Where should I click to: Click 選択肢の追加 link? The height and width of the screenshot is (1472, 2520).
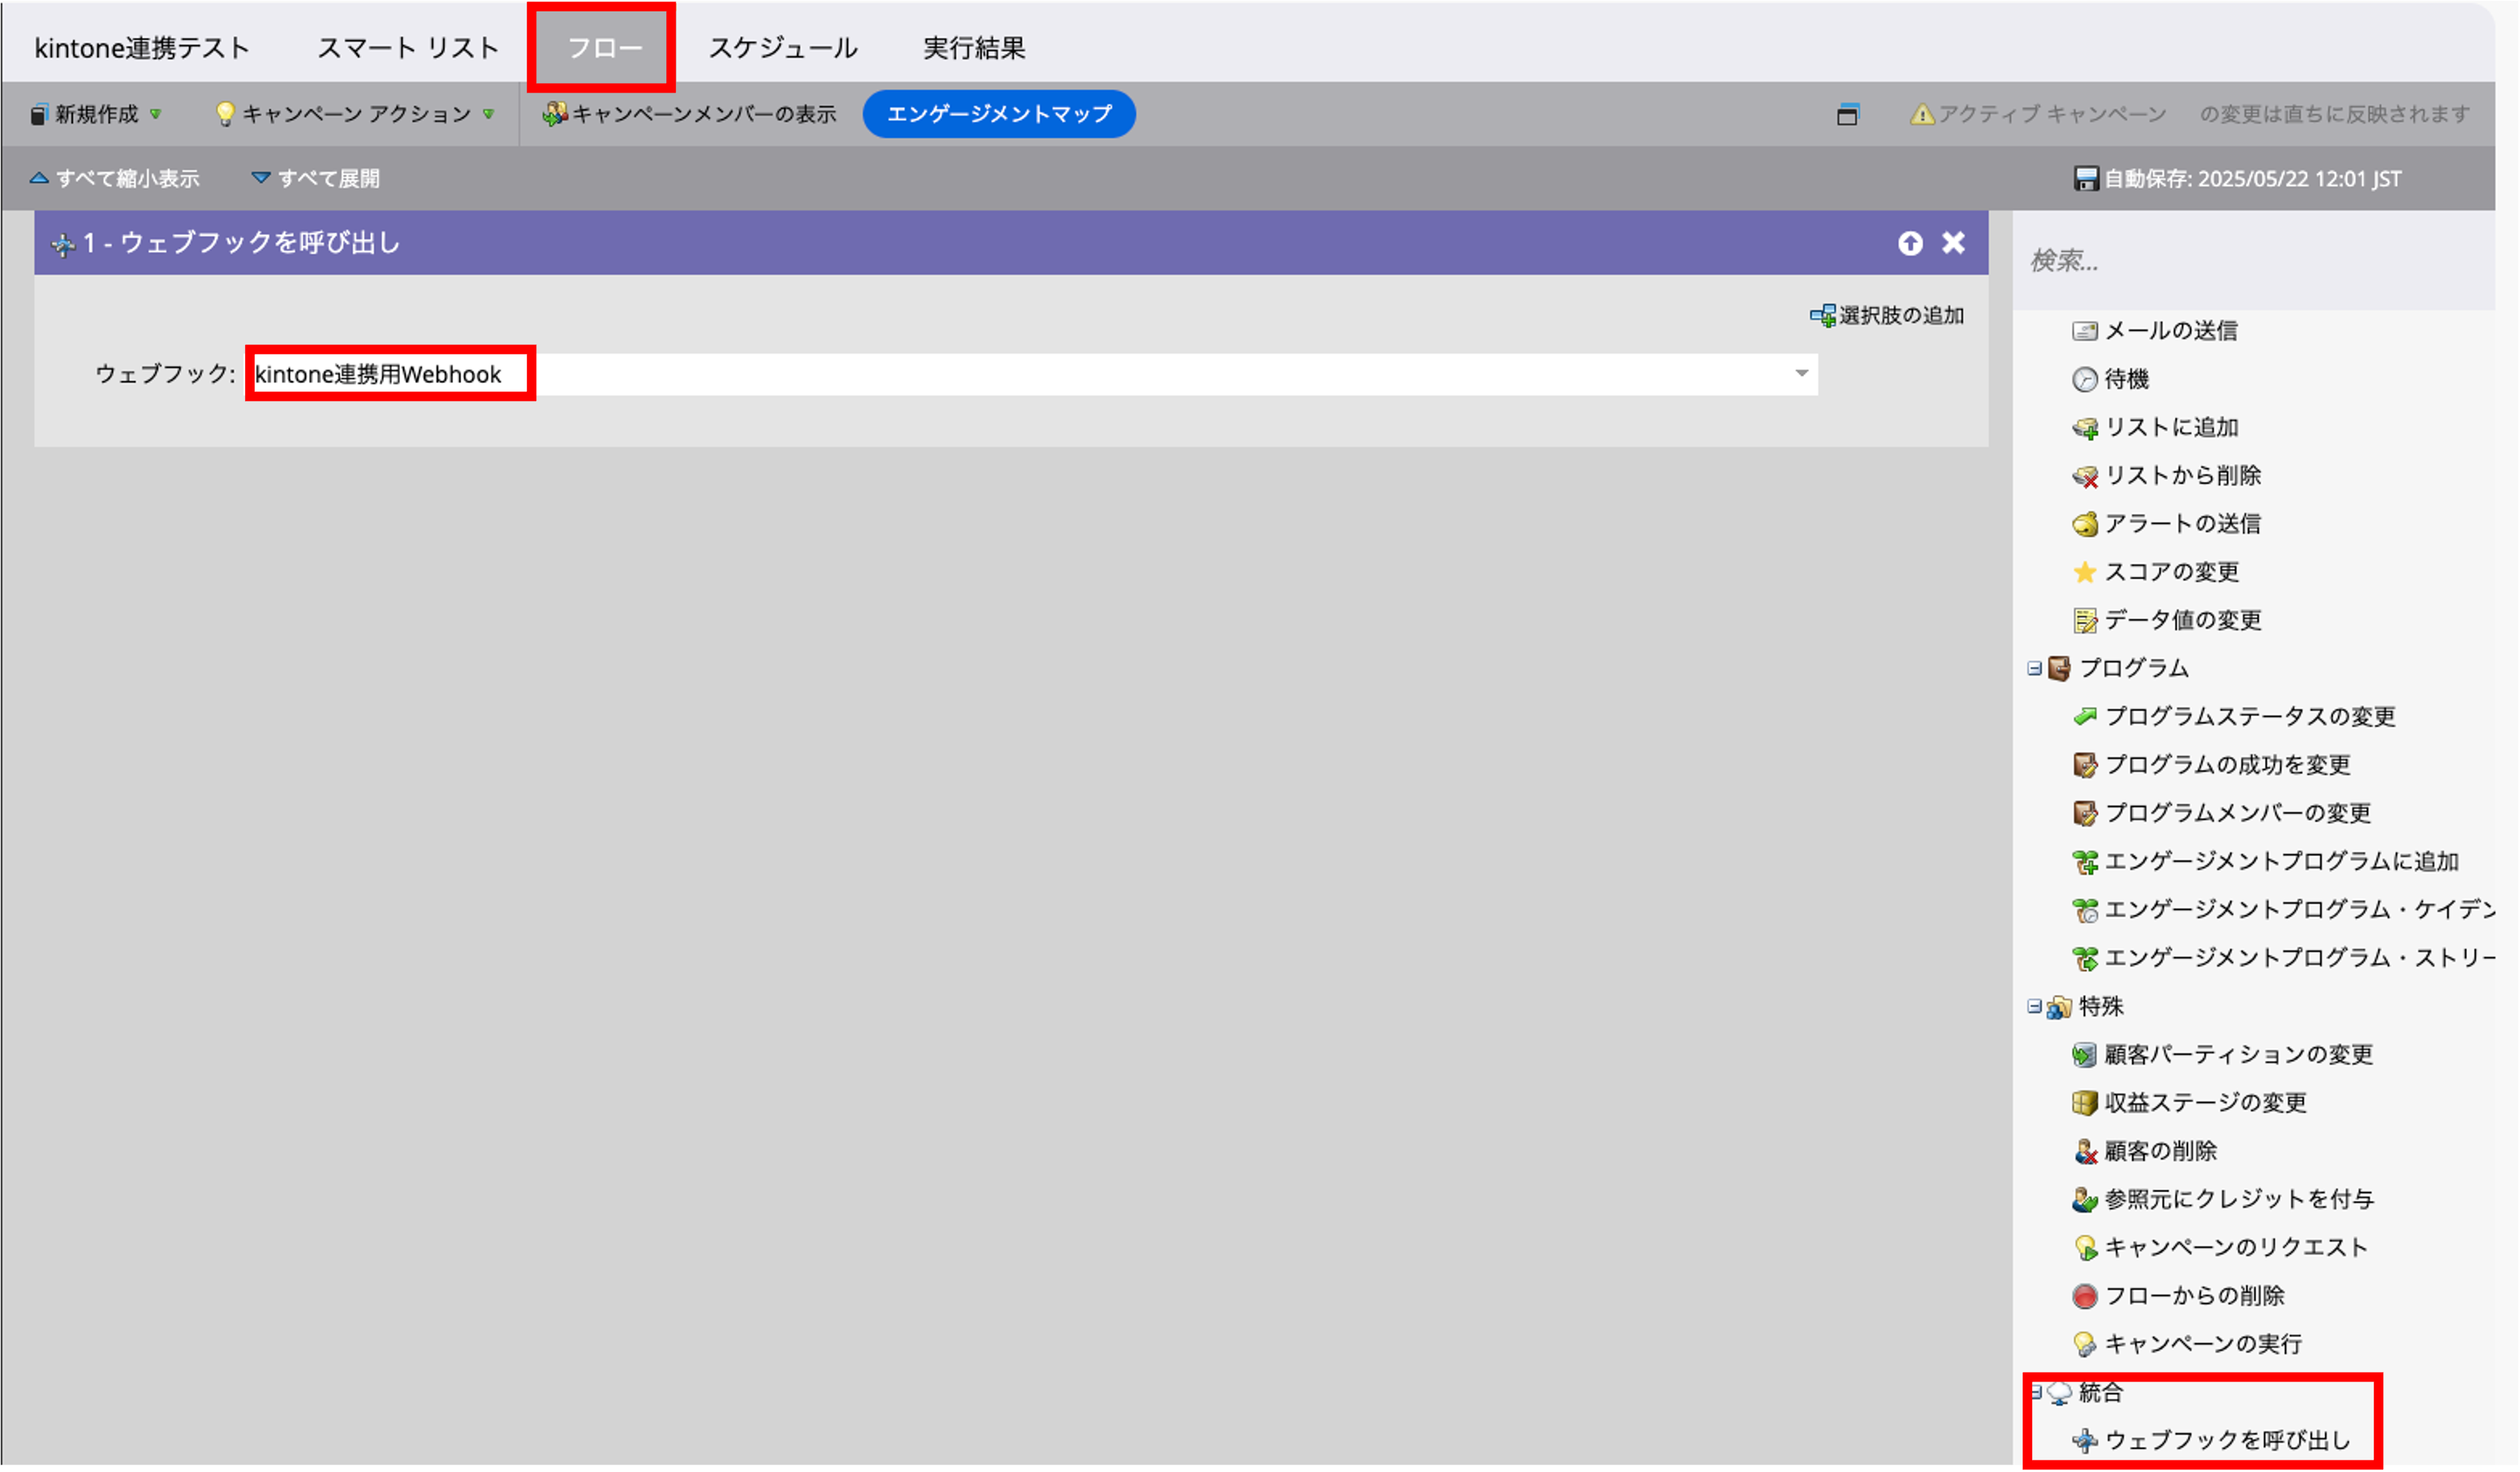click(x=1887, y=316)
